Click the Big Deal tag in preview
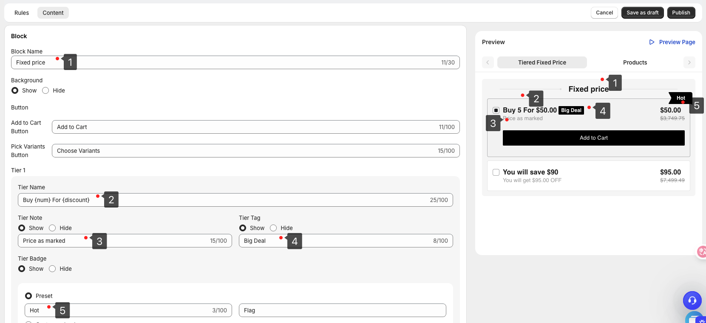 pyautogui.click(x=571, y=110)
